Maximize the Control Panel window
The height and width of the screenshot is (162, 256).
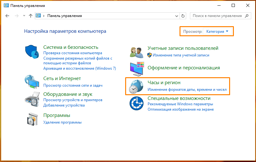click(x=233, y=5)
